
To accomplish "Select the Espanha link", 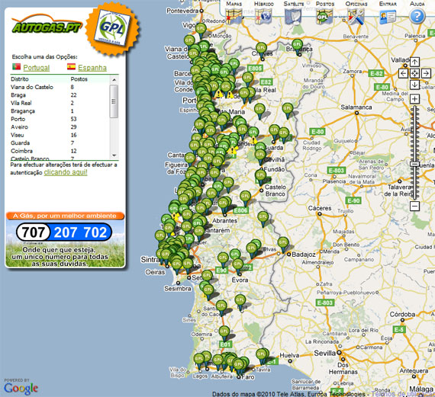I will [x=92, y=68].
